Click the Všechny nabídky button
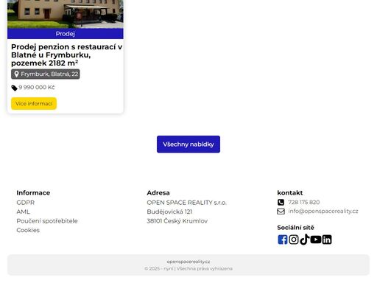The height and width of the screenshot is (283, 377). (x=188, y=144)
